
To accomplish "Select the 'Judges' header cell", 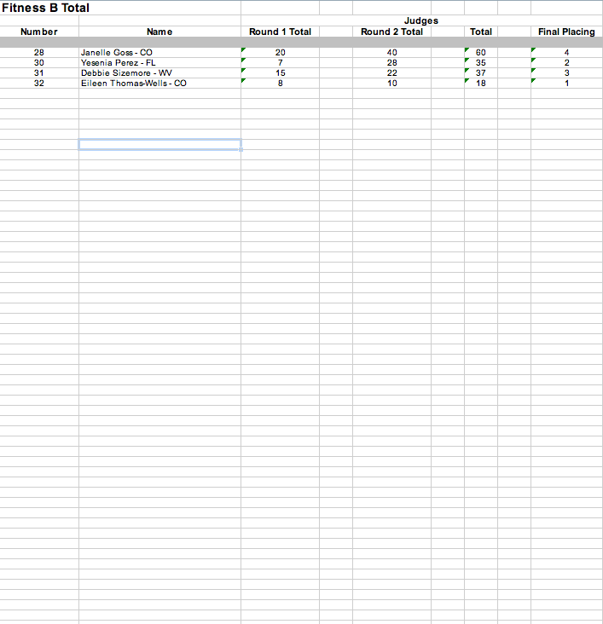I will (x=420, y=20).
